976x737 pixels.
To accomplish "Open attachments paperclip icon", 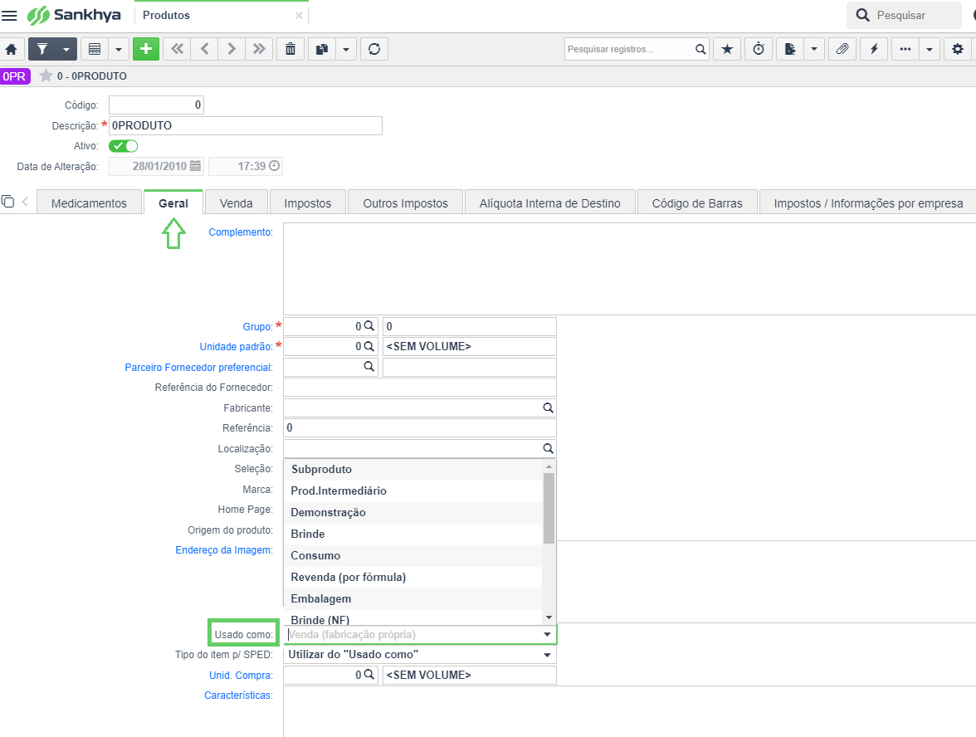I will (x=842, y=49).
